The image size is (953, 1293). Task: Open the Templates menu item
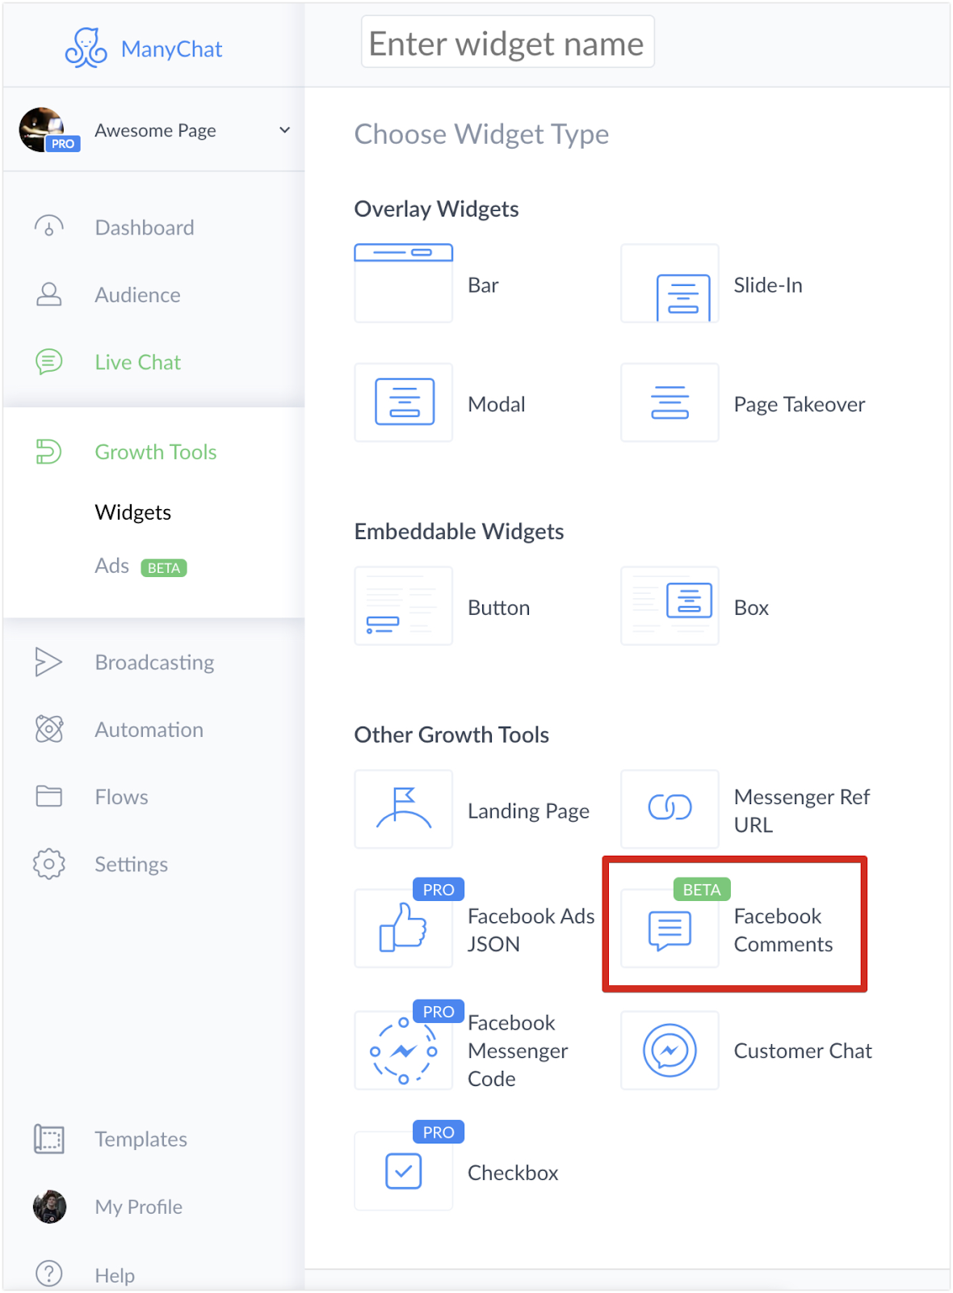click(141, 1139)
